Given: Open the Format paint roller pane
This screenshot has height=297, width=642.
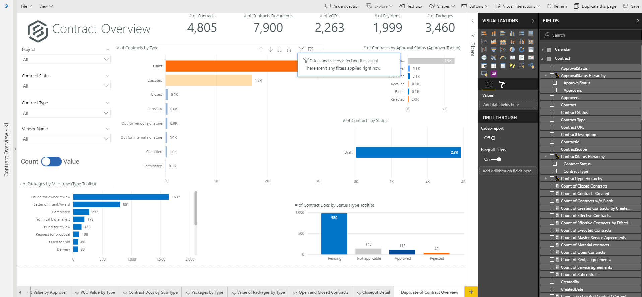Looking at the screenshot, I should 502,84.
